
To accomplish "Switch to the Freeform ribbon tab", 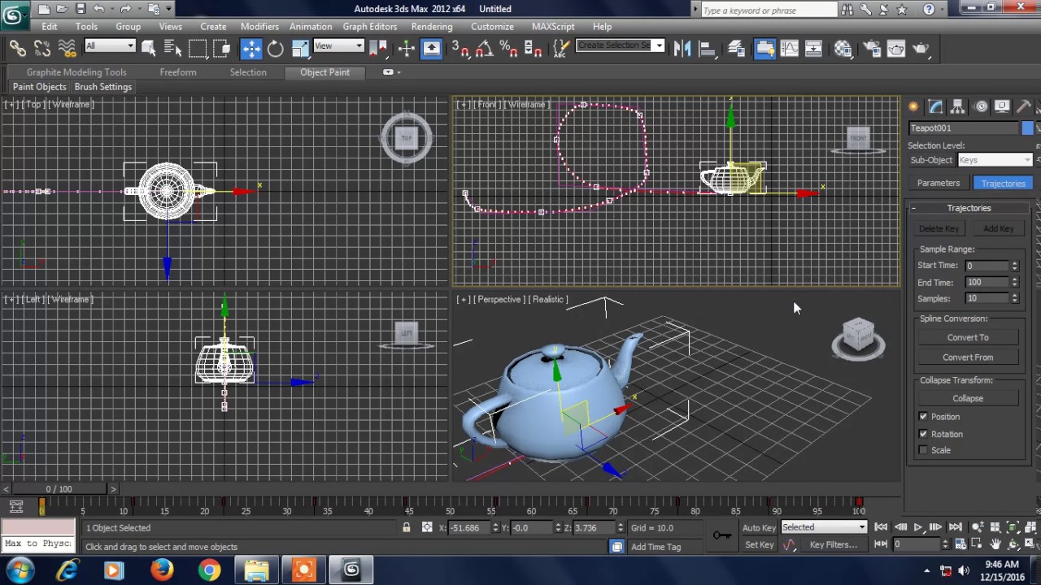I will 178,72.
